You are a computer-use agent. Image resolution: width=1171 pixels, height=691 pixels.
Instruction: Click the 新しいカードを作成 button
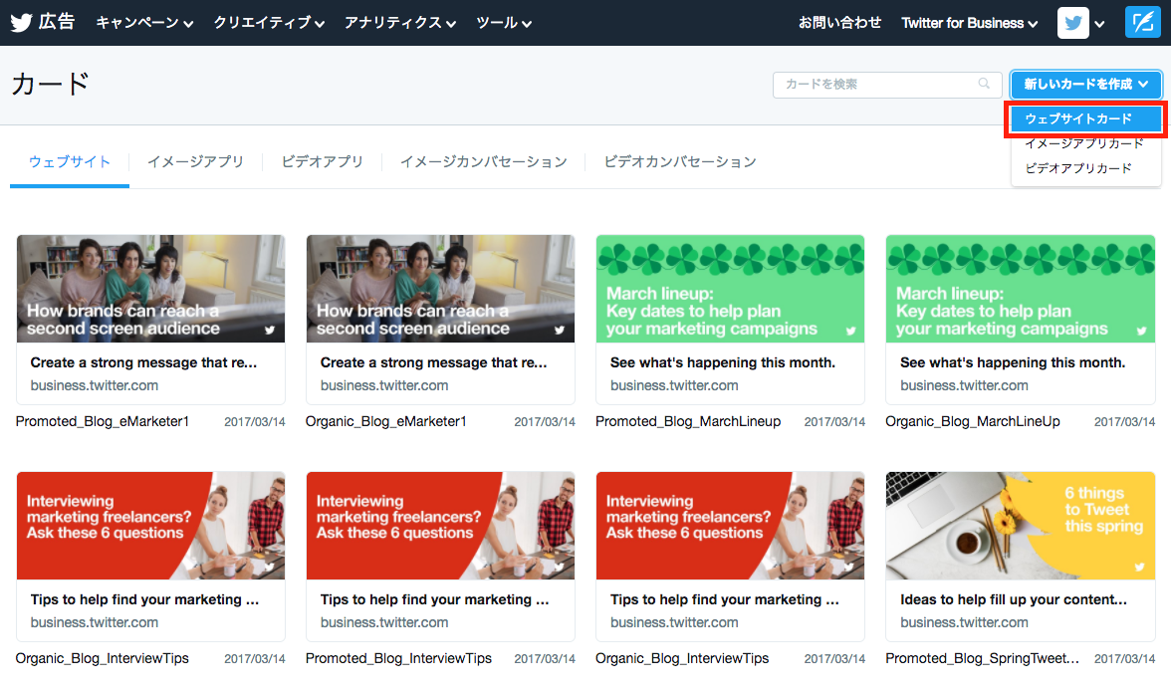click(1085, 84)
